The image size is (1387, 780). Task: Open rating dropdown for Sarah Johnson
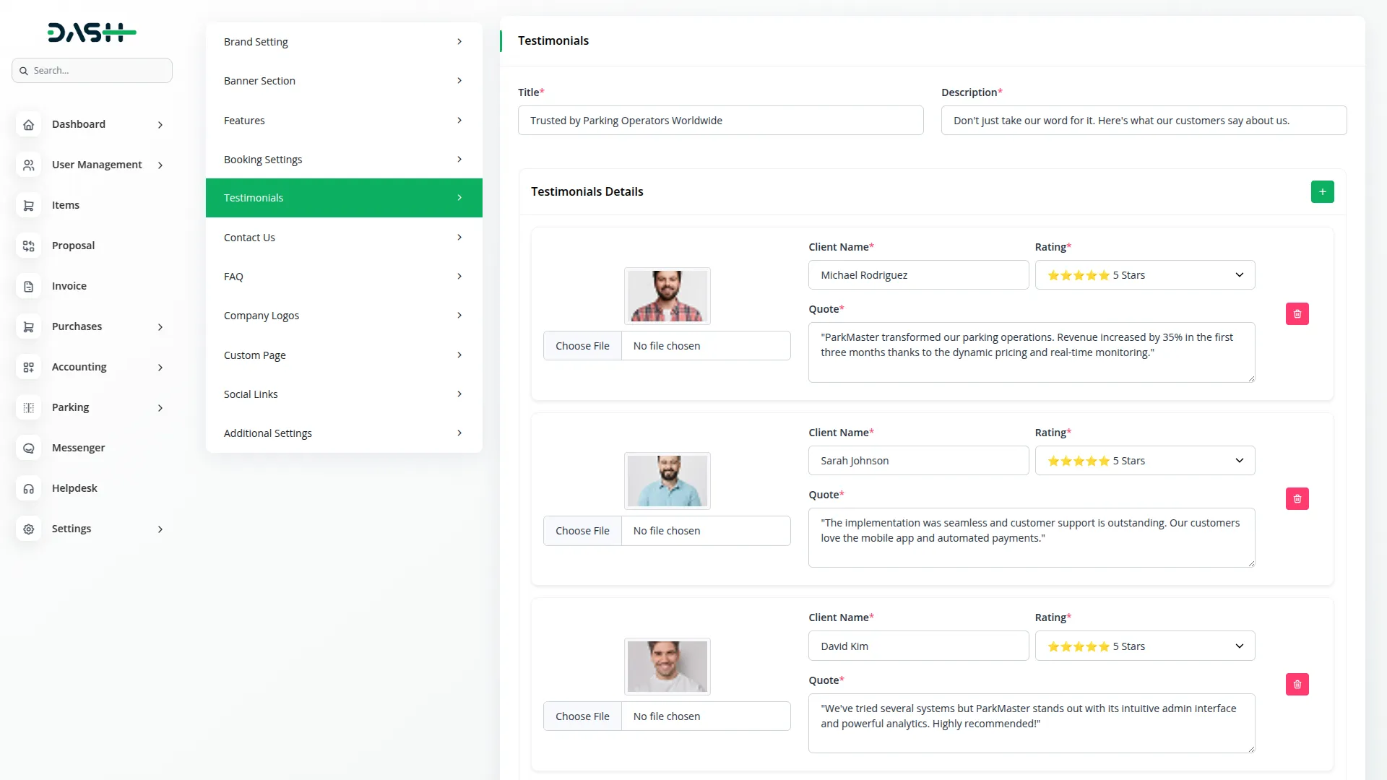tap(1144, 461)
